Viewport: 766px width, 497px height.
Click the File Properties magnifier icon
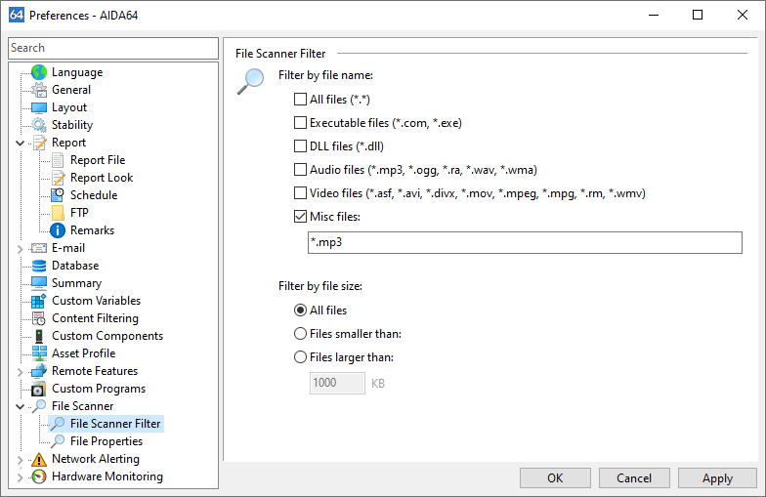pos(58,441)
